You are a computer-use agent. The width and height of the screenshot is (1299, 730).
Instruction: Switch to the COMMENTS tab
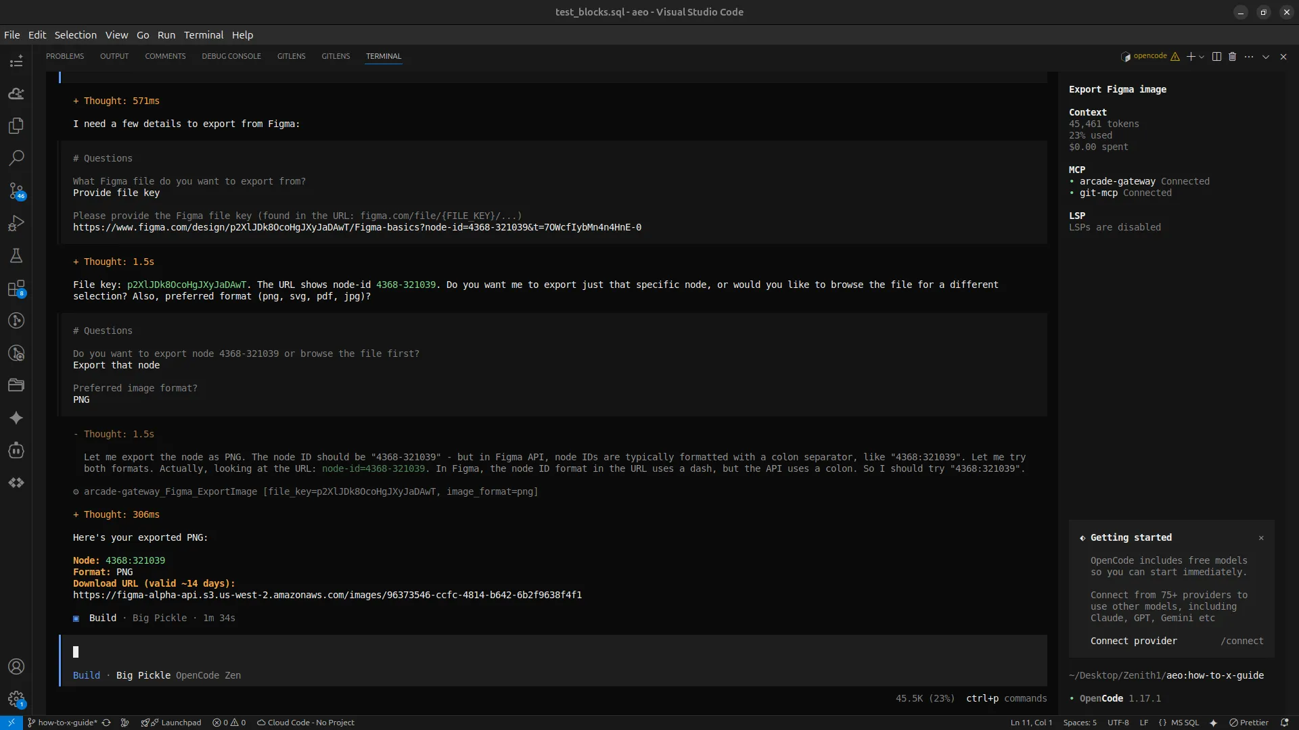[165, 56]
